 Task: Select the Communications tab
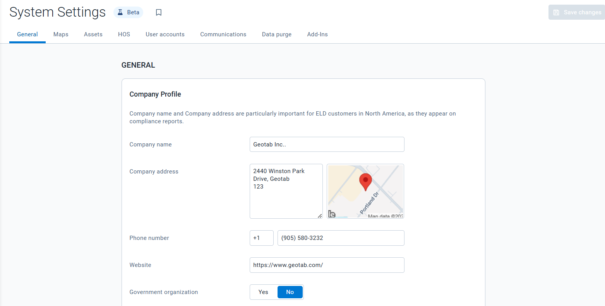[x=223, y=34]
